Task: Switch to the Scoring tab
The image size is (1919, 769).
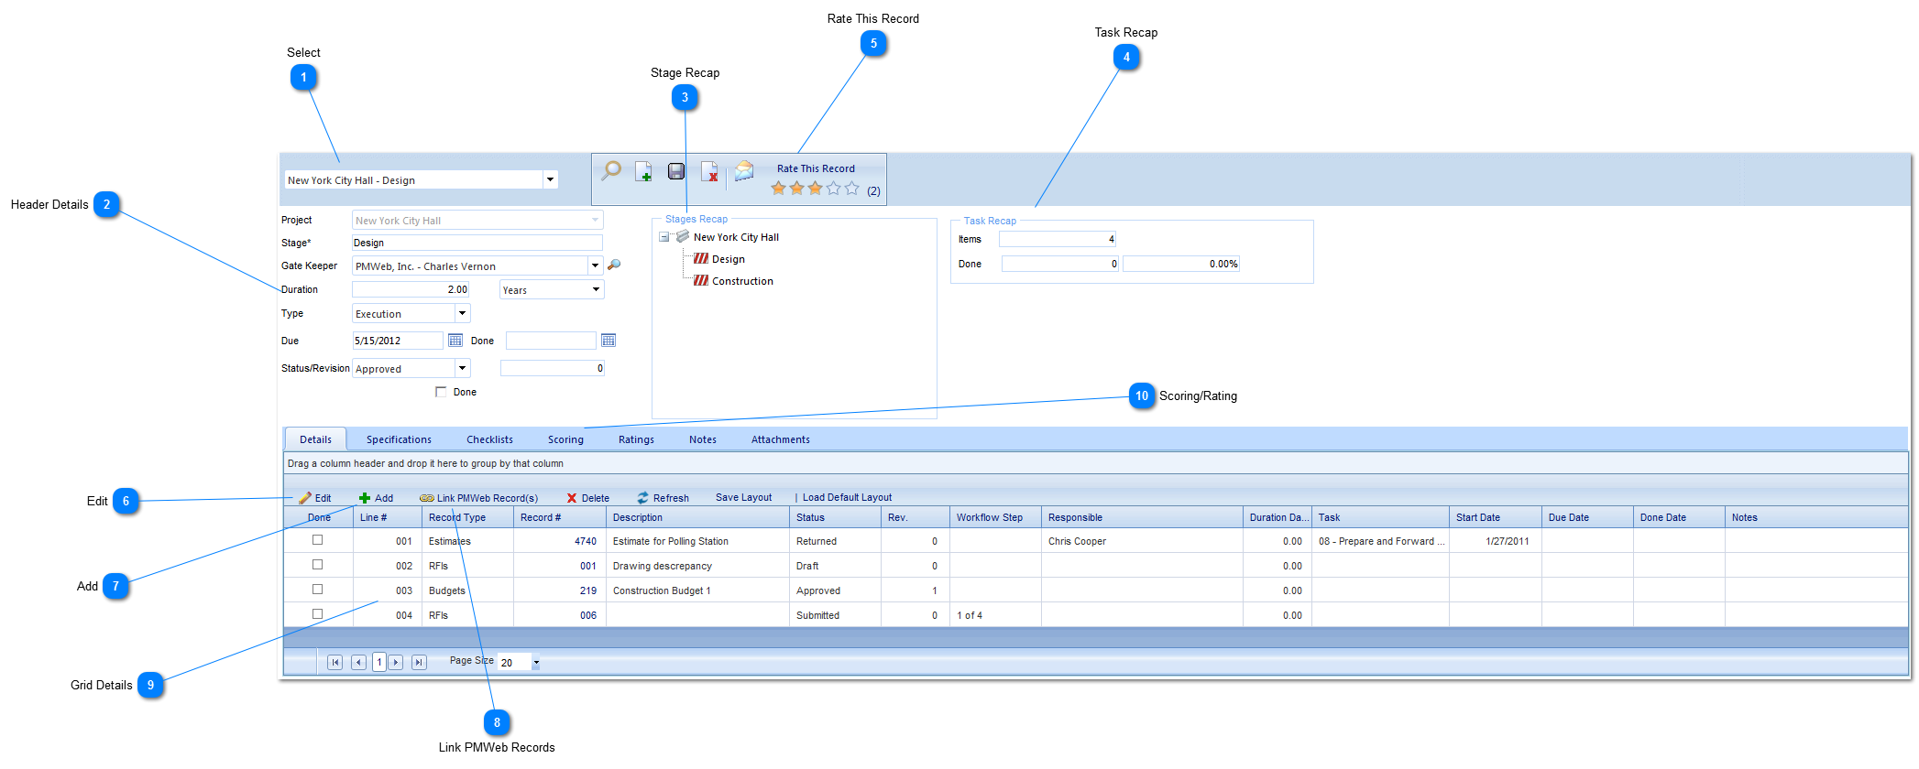Action: point(565,439)
